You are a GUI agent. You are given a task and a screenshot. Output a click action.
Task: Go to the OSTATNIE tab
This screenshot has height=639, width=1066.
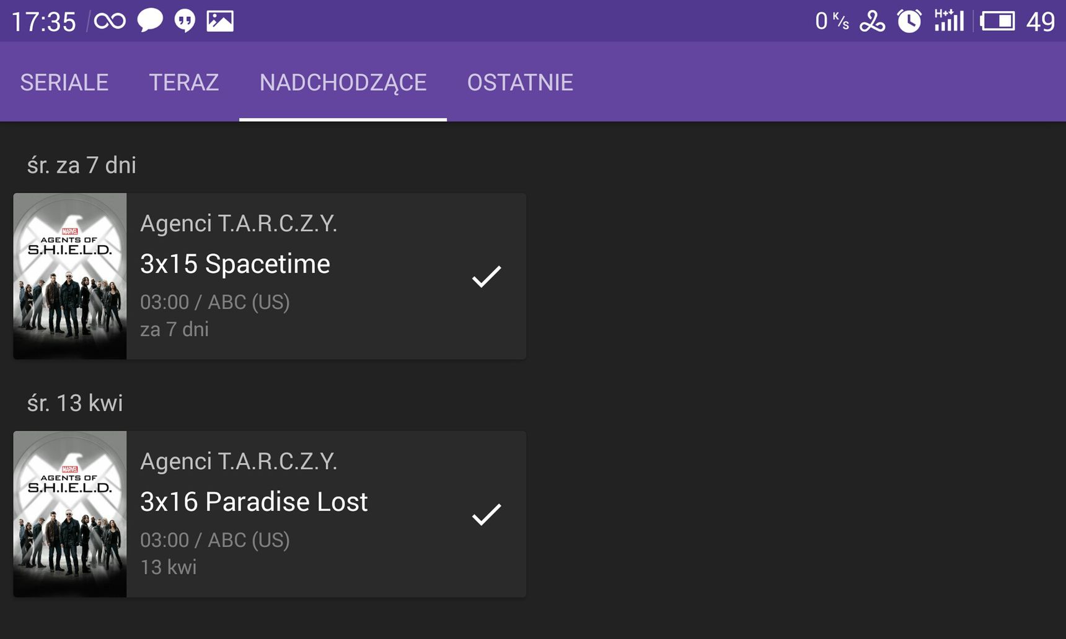520,82
